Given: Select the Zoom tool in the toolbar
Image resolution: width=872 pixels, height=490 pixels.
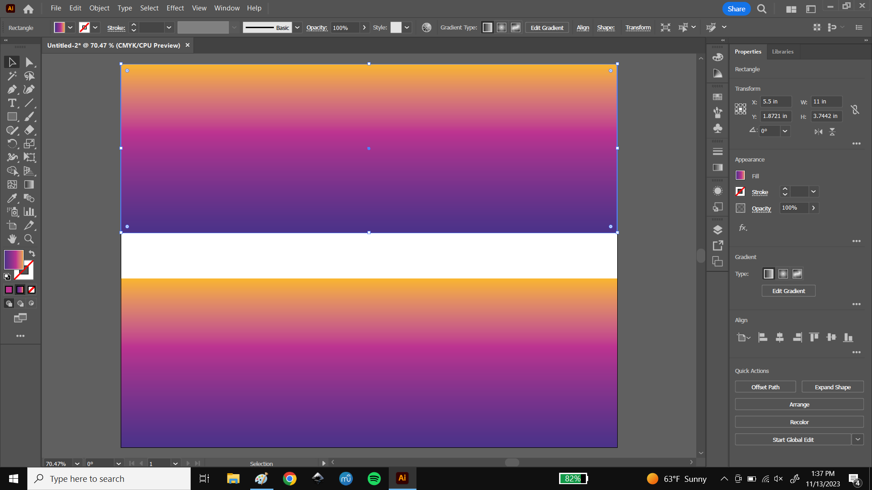Looking at the screenshot, I should [x=29, y=239].
